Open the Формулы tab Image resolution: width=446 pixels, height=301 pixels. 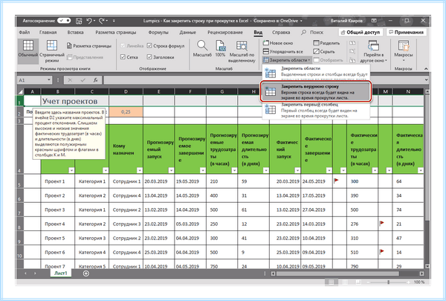point(158,32)
